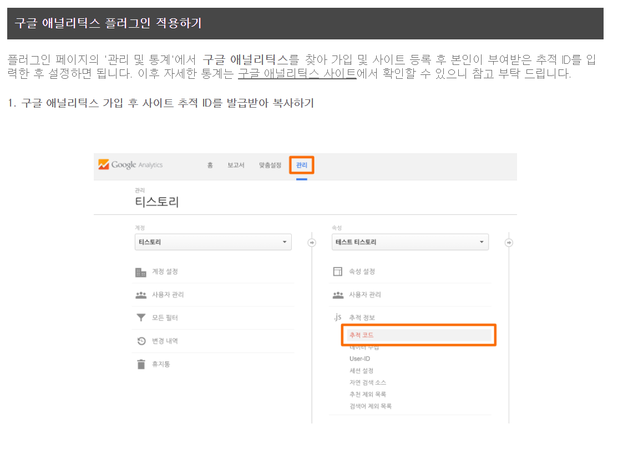The width and height of the screenshot is (623, 454).
Task: Click step 1 text about 추적 ID
Action: 161,103
